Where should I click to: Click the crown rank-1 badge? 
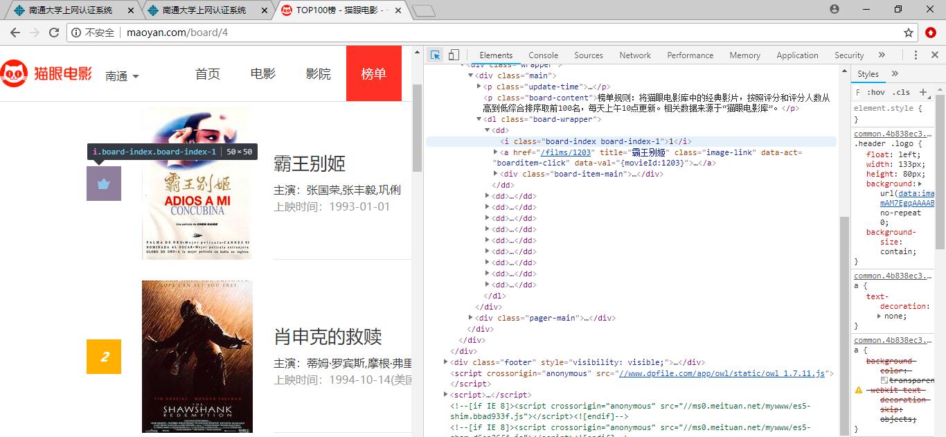pos(104,184)
